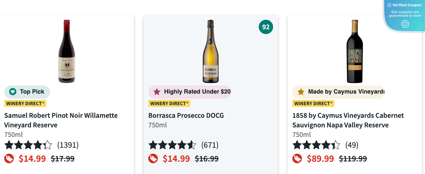
Task: Click the star rating with 1391 reviews
Action: 28,145
